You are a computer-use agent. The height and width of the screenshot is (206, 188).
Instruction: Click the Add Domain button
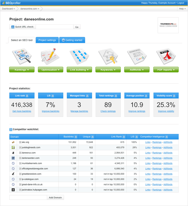[55, 198]
